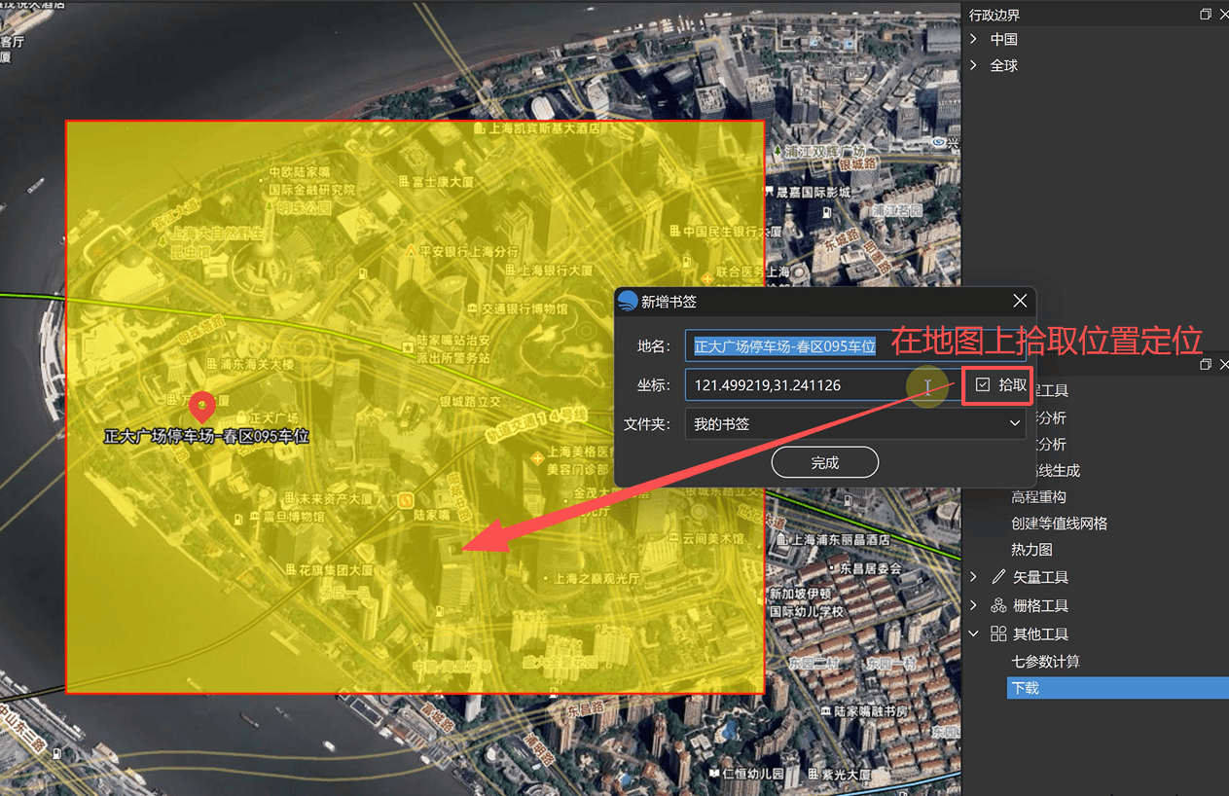Expand the 全球 node under 行政边界
This screenshot has width=1229, height=796.
click(x=974, y=65)
